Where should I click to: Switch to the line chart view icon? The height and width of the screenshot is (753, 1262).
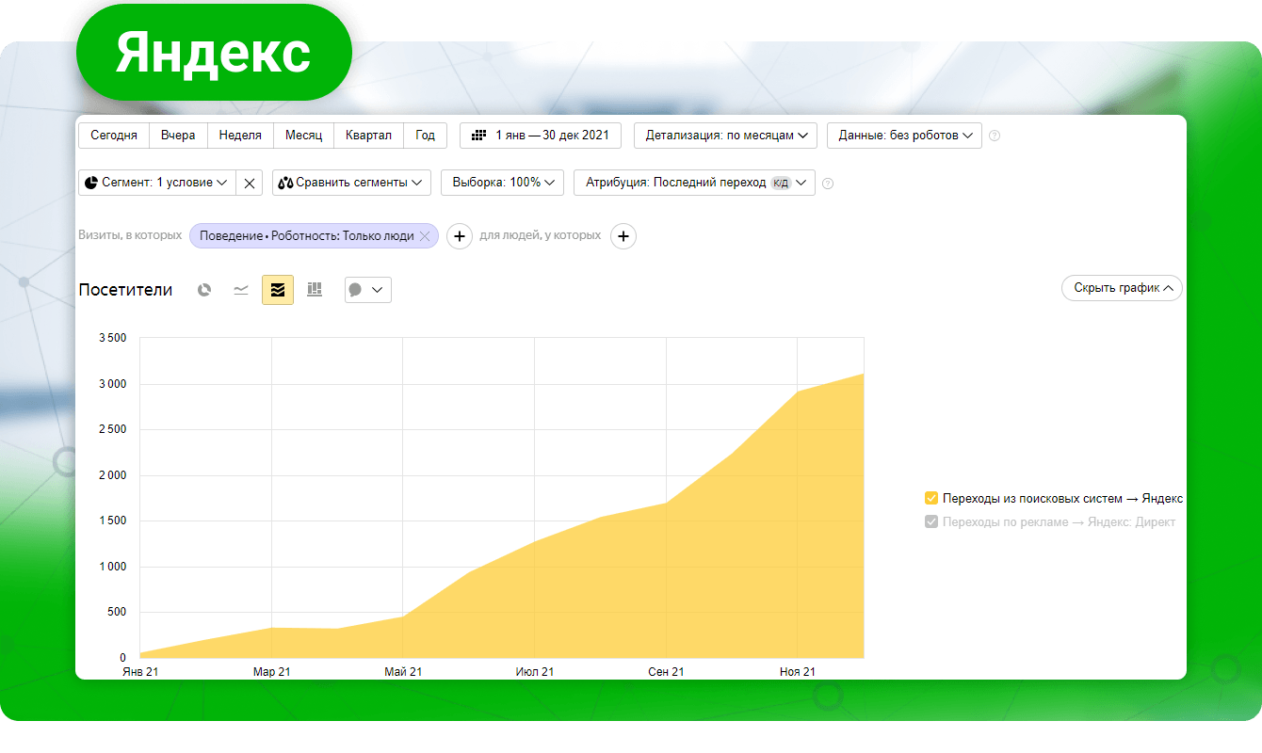pos(241,290)
